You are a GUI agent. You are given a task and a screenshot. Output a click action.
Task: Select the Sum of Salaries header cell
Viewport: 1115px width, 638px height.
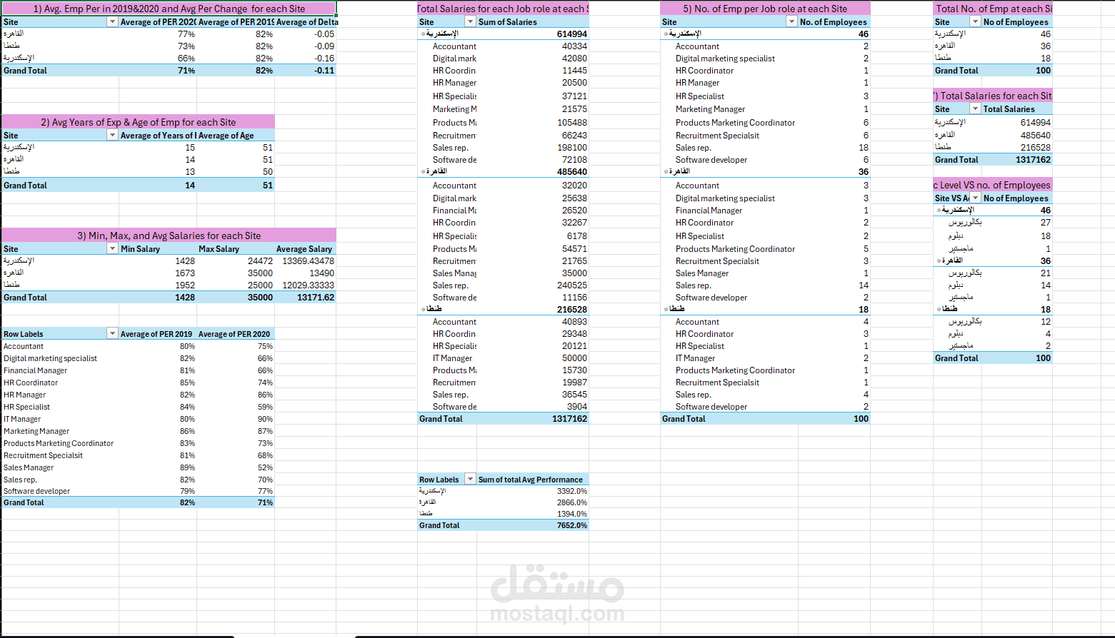click(x=532, y=22)
